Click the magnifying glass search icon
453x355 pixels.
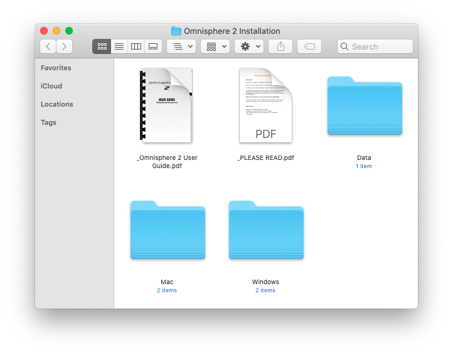click(344, 46)
